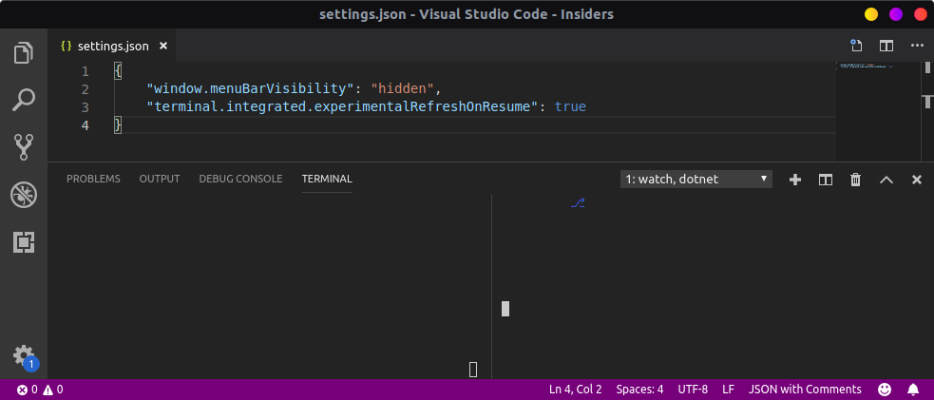Image resolution: width=934 pixels, height=400 pixels.
Task: Split the terminal pane
Action: (x=826, y=180)
